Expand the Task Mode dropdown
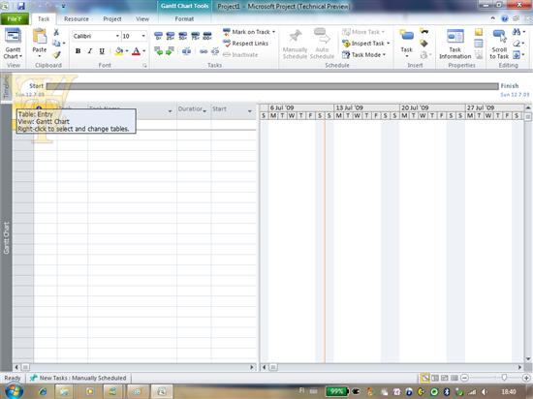Screen dimensions: 533x399 [384, 54]
